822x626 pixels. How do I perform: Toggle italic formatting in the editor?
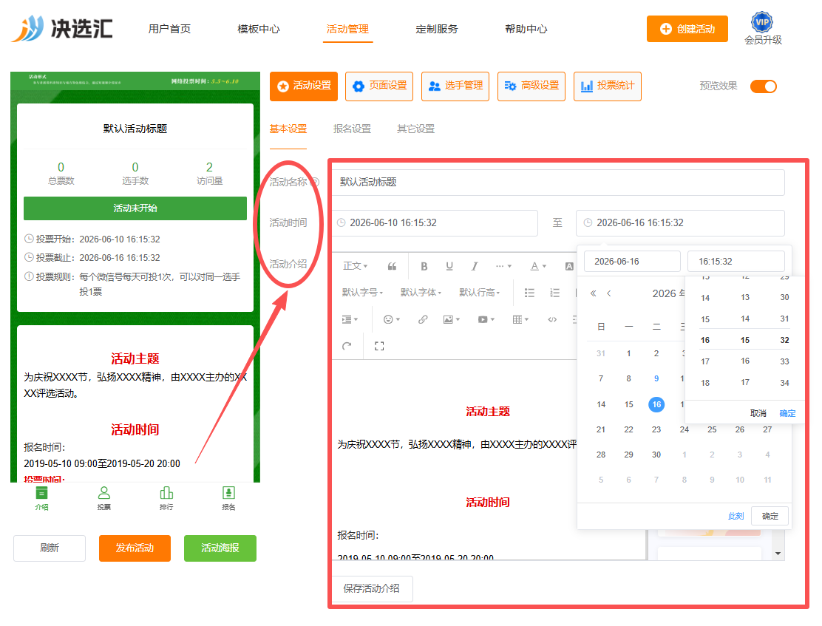coord(475,266)
